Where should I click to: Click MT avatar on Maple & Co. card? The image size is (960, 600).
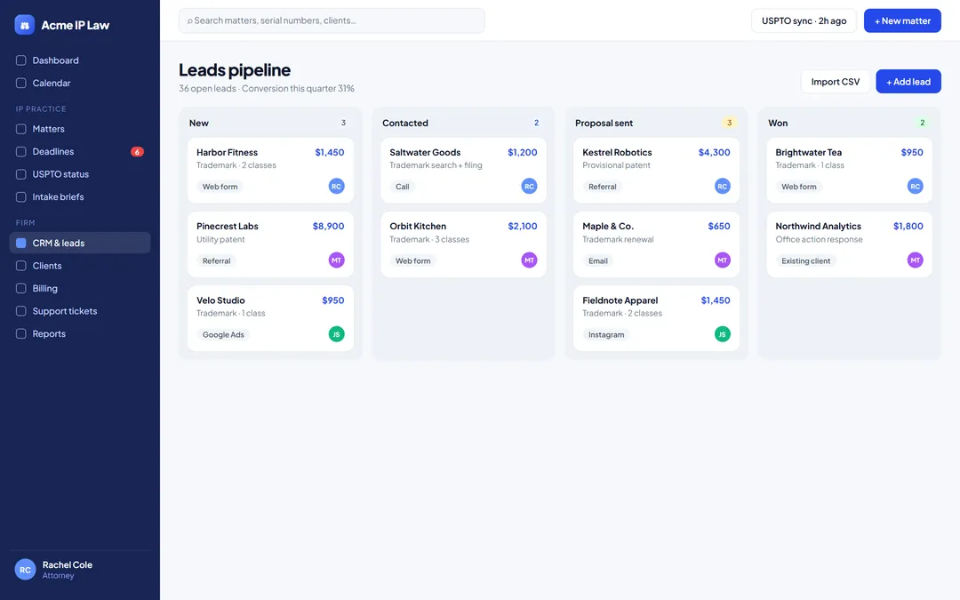tap(723, 260)
